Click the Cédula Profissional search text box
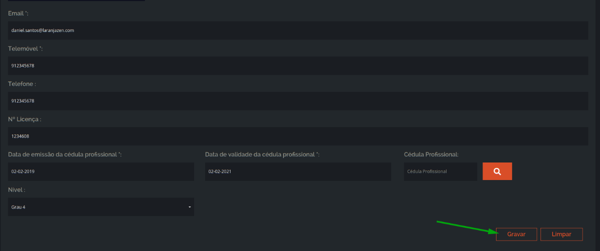 tap(440, 171)
